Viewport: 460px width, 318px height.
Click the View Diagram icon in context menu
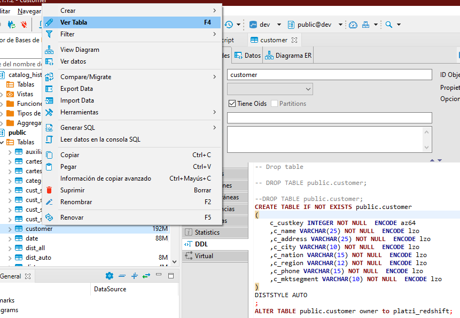tap(49, 50)
